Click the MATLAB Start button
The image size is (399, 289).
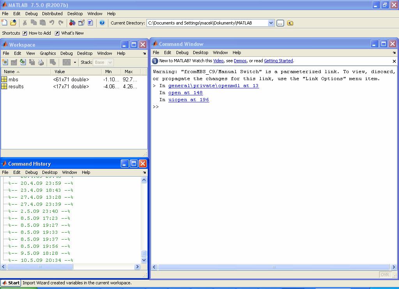(x=11, y=283)
